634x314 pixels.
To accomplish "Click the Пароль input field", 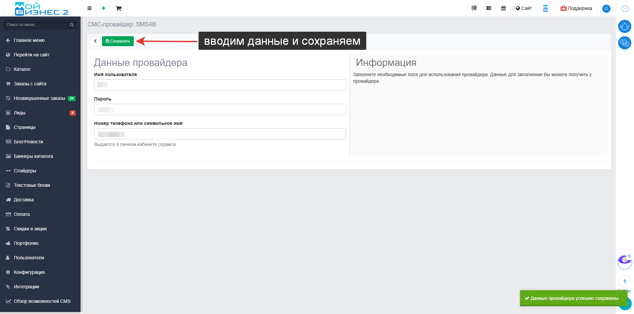I will (x=220, y=109).
